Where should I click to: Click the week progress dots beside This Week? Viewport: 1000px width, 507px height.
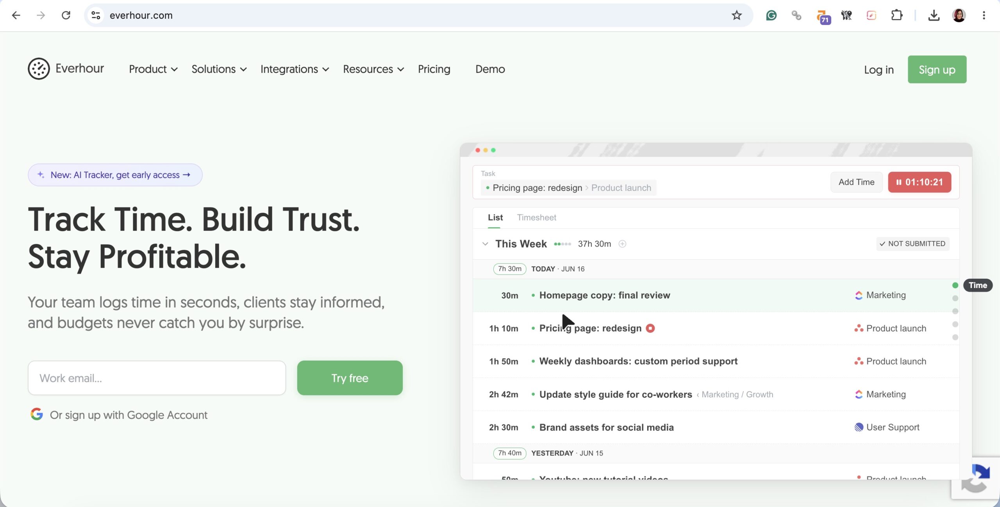pyautogui.click(x=562, y=244)
